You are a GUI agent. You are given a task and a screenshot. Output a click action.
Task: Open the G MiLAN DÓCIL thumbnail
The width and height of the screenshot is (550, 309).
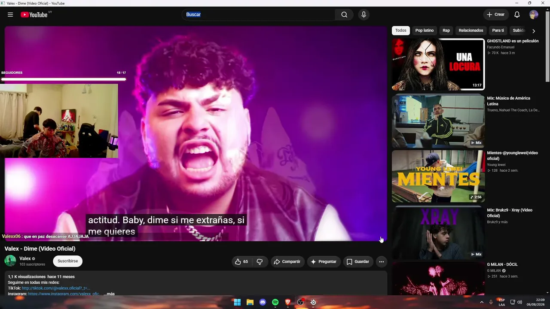point(438,278)
